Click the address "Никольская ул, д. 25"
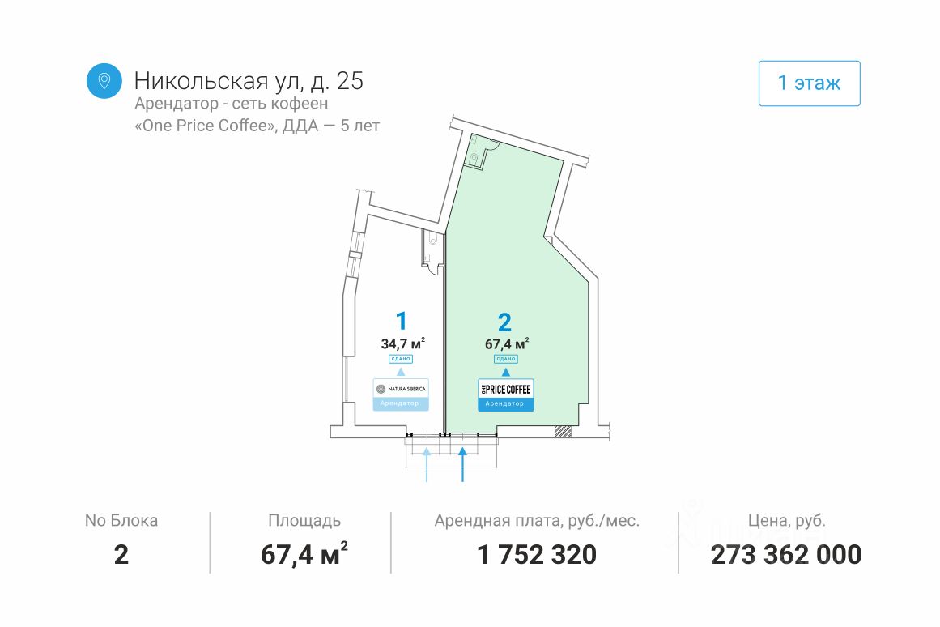This screenshot has width=940, height=627. point(249,81)
